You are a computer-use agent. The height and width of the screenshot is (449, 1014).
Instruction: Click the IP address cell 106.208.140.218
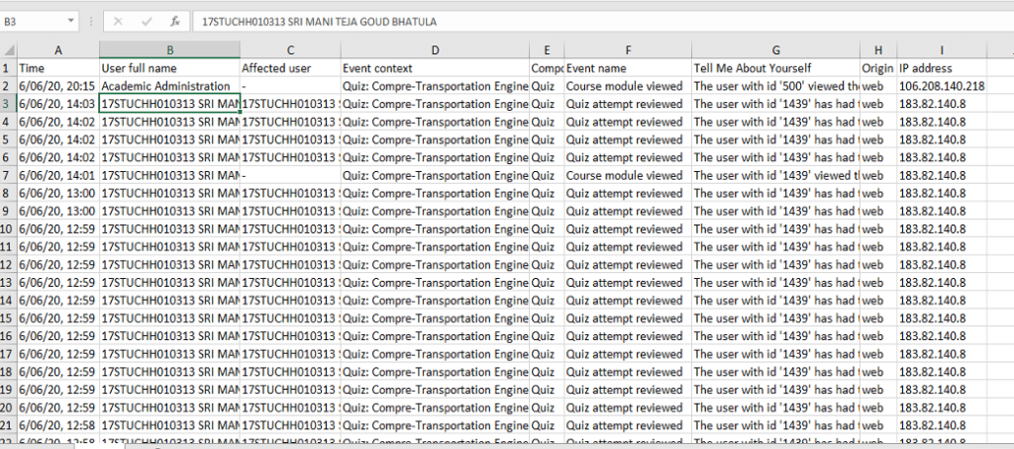coord(941,86)
